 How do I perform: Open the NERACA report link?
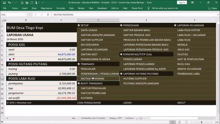tap(182, 45)
